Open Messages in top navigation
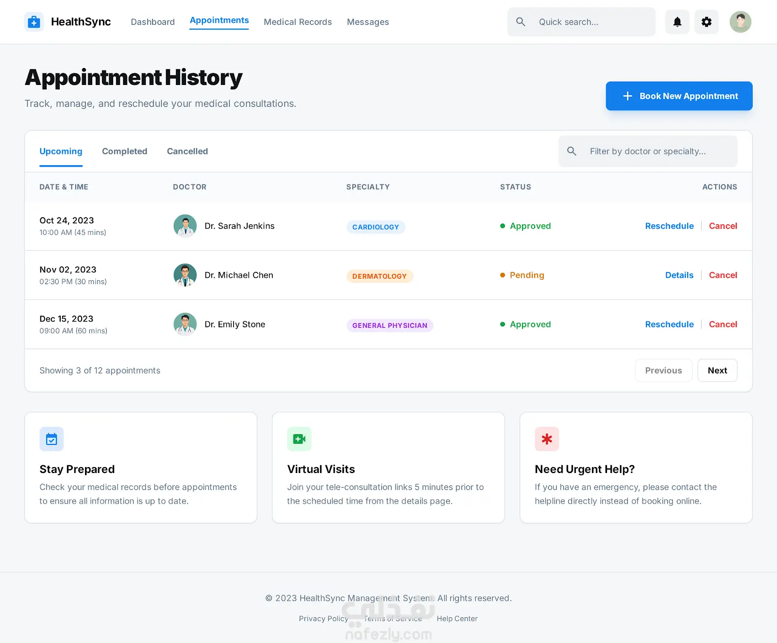The width and height of the screenshot is (777, 643). [368, 22]
